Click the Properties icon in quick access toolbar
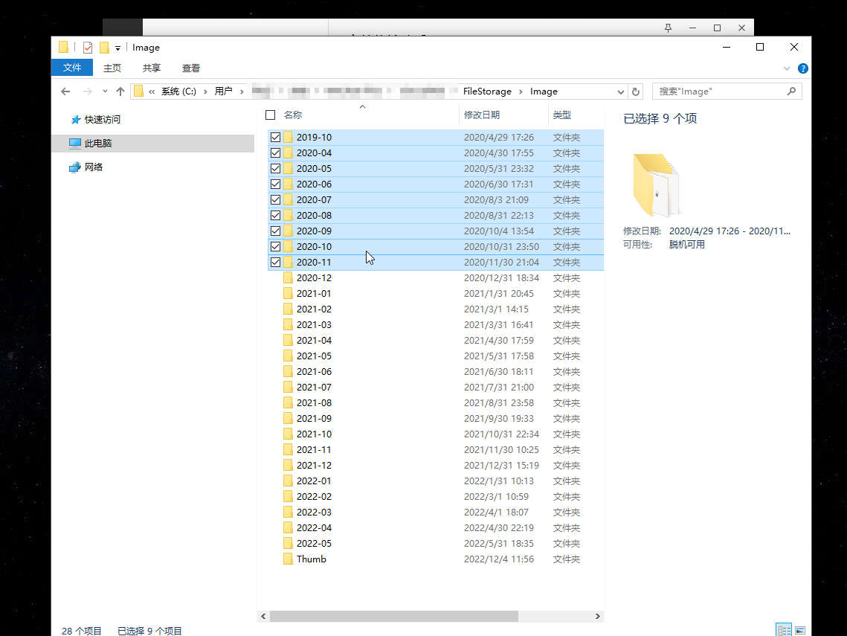Screen dimensions: 847x636 [x=88, y=48]
